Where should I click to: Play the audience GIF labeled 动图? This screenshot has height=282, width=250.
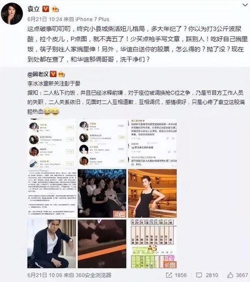[x=102, y=193]
